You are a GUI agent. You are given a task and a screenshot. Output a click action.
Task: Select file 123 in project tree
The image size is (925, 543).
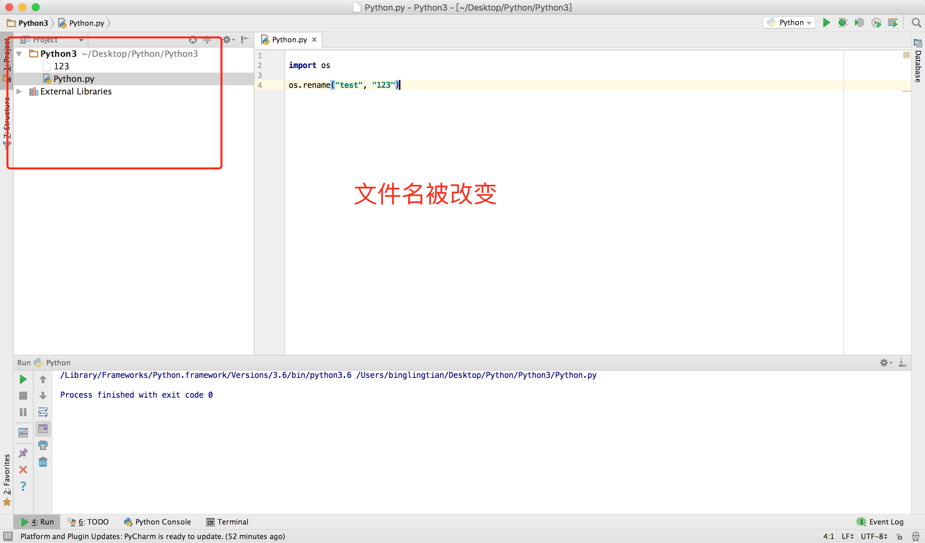61,66
